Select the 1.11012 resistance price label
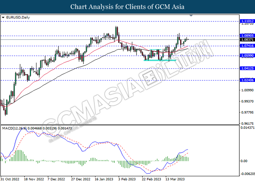This screenshot has height=182, width=255. click(247, 21)
